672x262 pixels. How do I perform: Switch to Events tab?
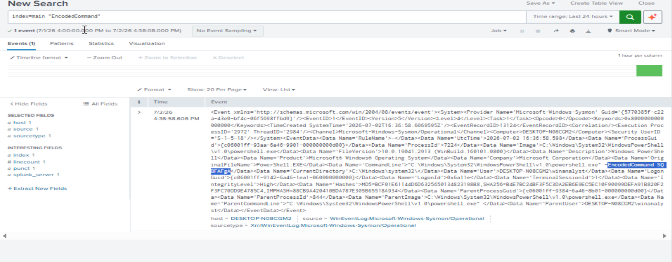tap(21, 43)
